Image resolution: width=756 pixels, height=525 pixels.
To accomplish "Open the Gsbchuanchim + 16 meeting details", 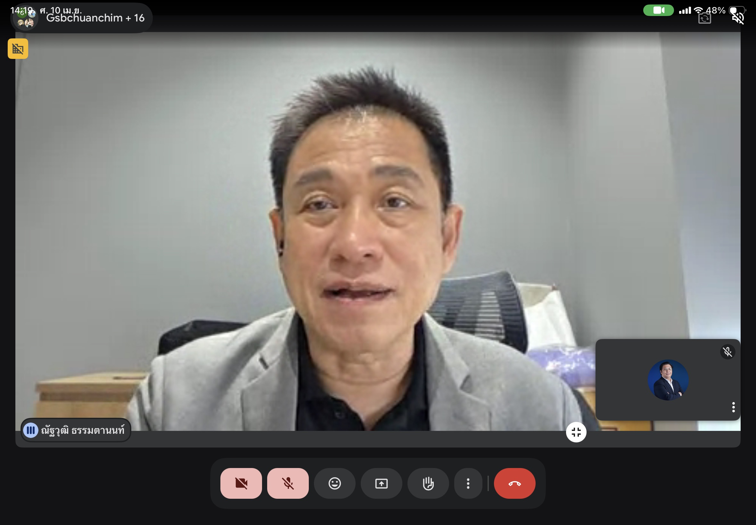I will pos(95,18).
